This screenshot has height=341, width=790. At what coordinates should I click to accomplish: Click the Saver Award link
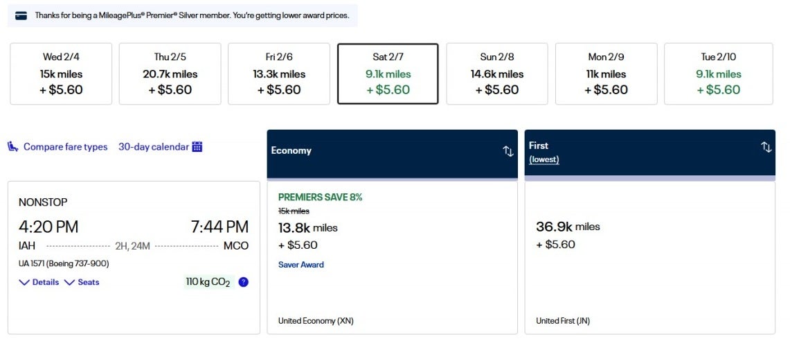point(300,265)
